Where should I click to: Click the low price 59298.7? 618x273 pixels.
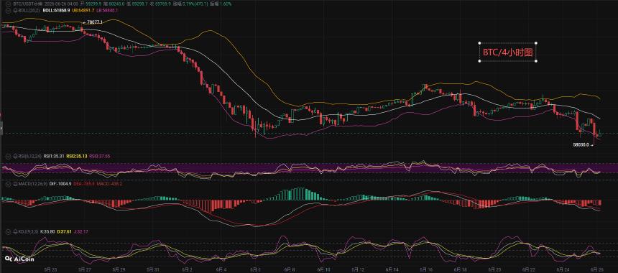[x=139, y=4]
